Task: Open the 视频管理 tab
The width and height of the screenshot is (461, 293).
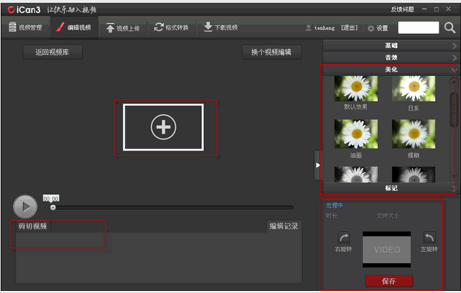Action: (x=24, y=28)
